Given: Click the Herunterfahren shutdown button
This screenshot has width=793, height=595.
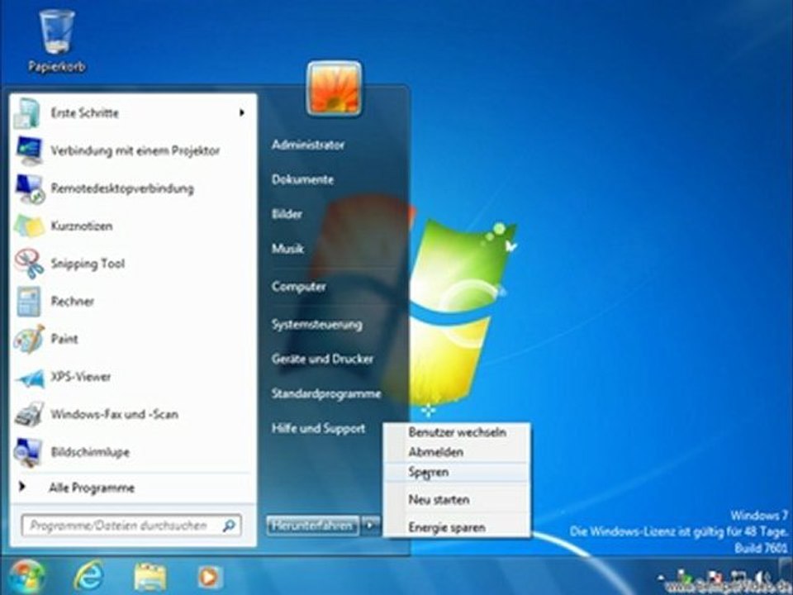Looking at the screenshot, I should coord(313,526).
